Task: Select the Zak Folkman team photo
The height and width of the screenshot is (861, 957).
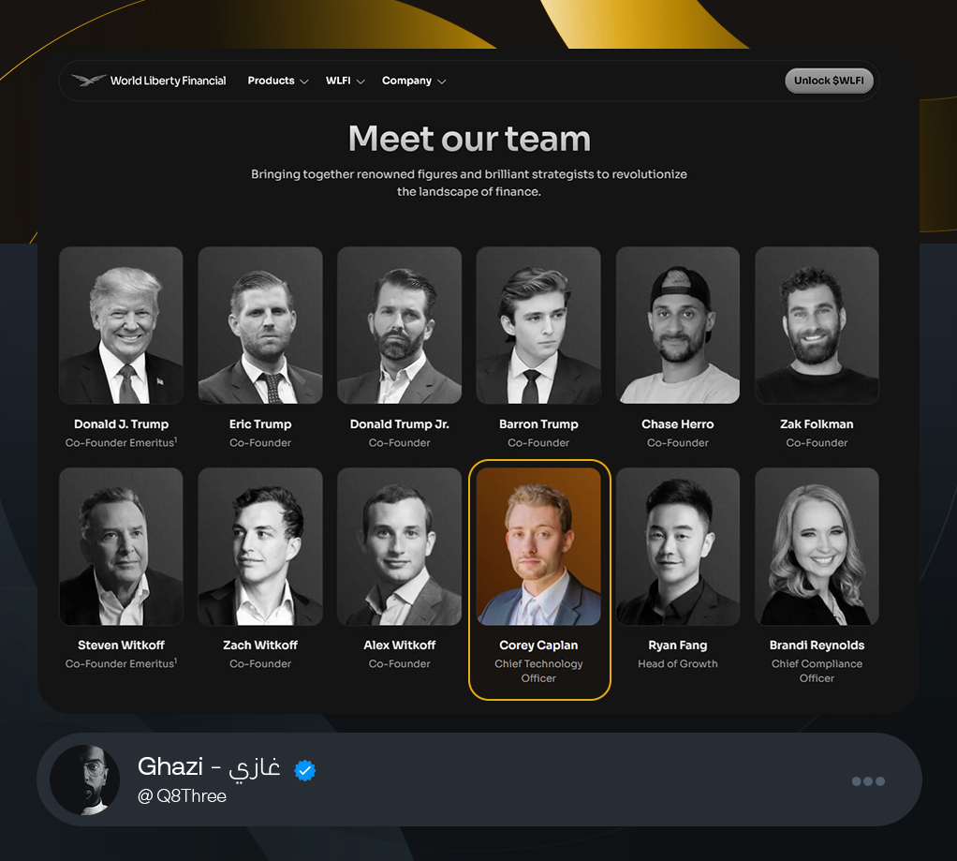Action: click(x=817, y=325)
